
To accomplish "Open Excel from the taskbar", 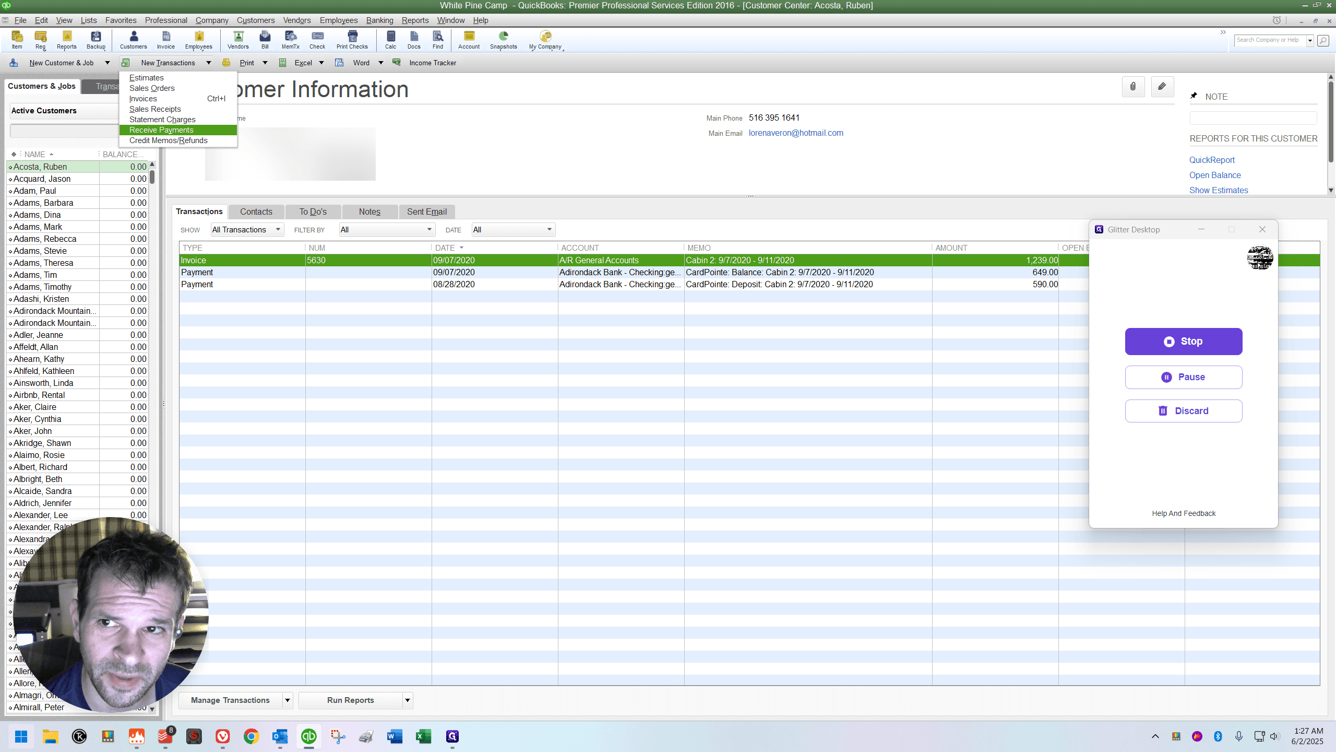I will click(423, 736).
